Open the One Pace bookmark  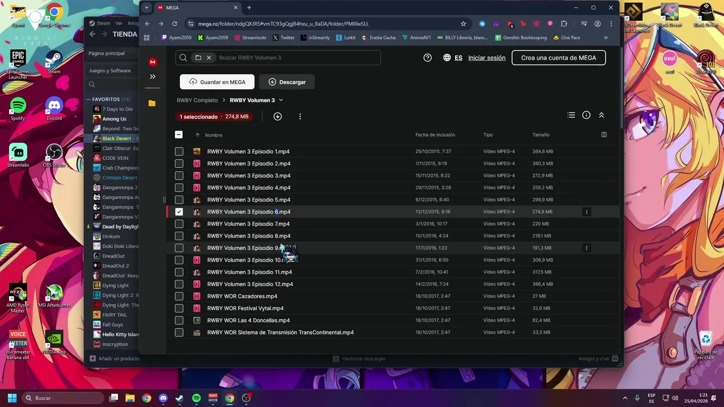(567, 38)
